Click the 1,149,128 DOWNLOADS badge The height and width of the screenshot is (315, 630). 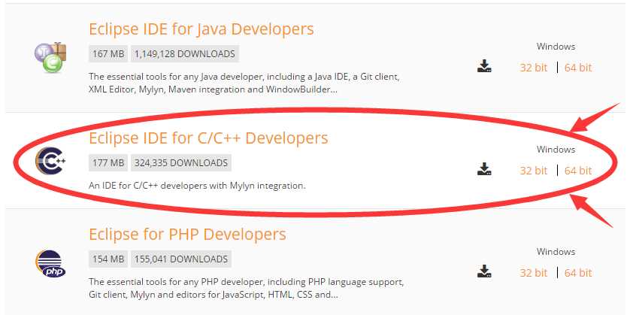pyautogui.click(x=185, y=54)
